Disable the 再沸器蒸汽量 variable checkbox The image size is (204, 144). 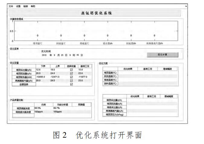coord(71,81)
